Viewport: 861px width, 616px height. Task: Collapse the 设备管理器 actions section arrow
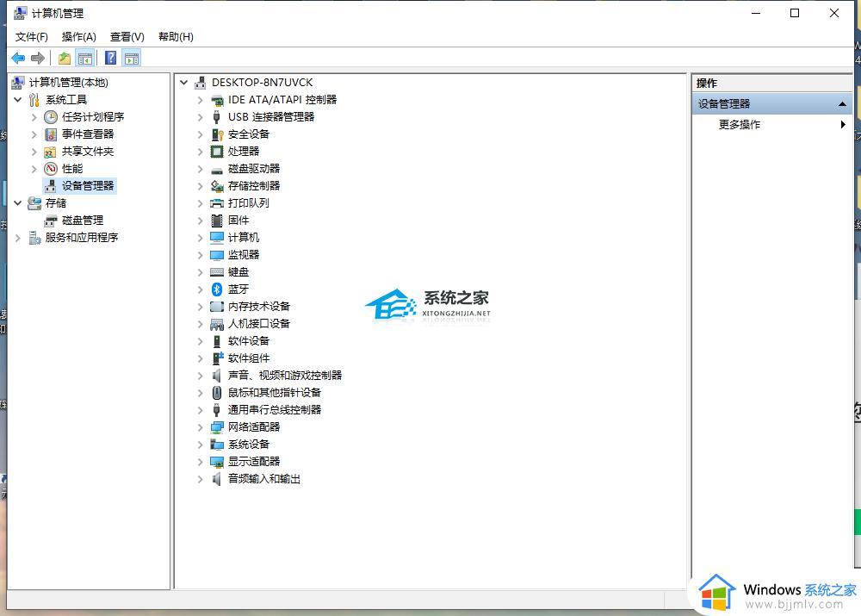[842, 104]
